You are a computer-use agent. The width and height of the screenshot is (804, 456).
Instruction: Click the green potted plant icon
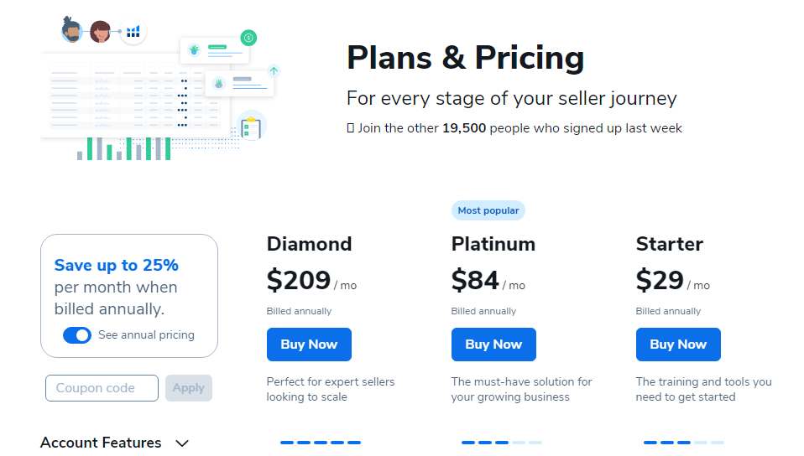pyautogui.click(x=195, y=50)
